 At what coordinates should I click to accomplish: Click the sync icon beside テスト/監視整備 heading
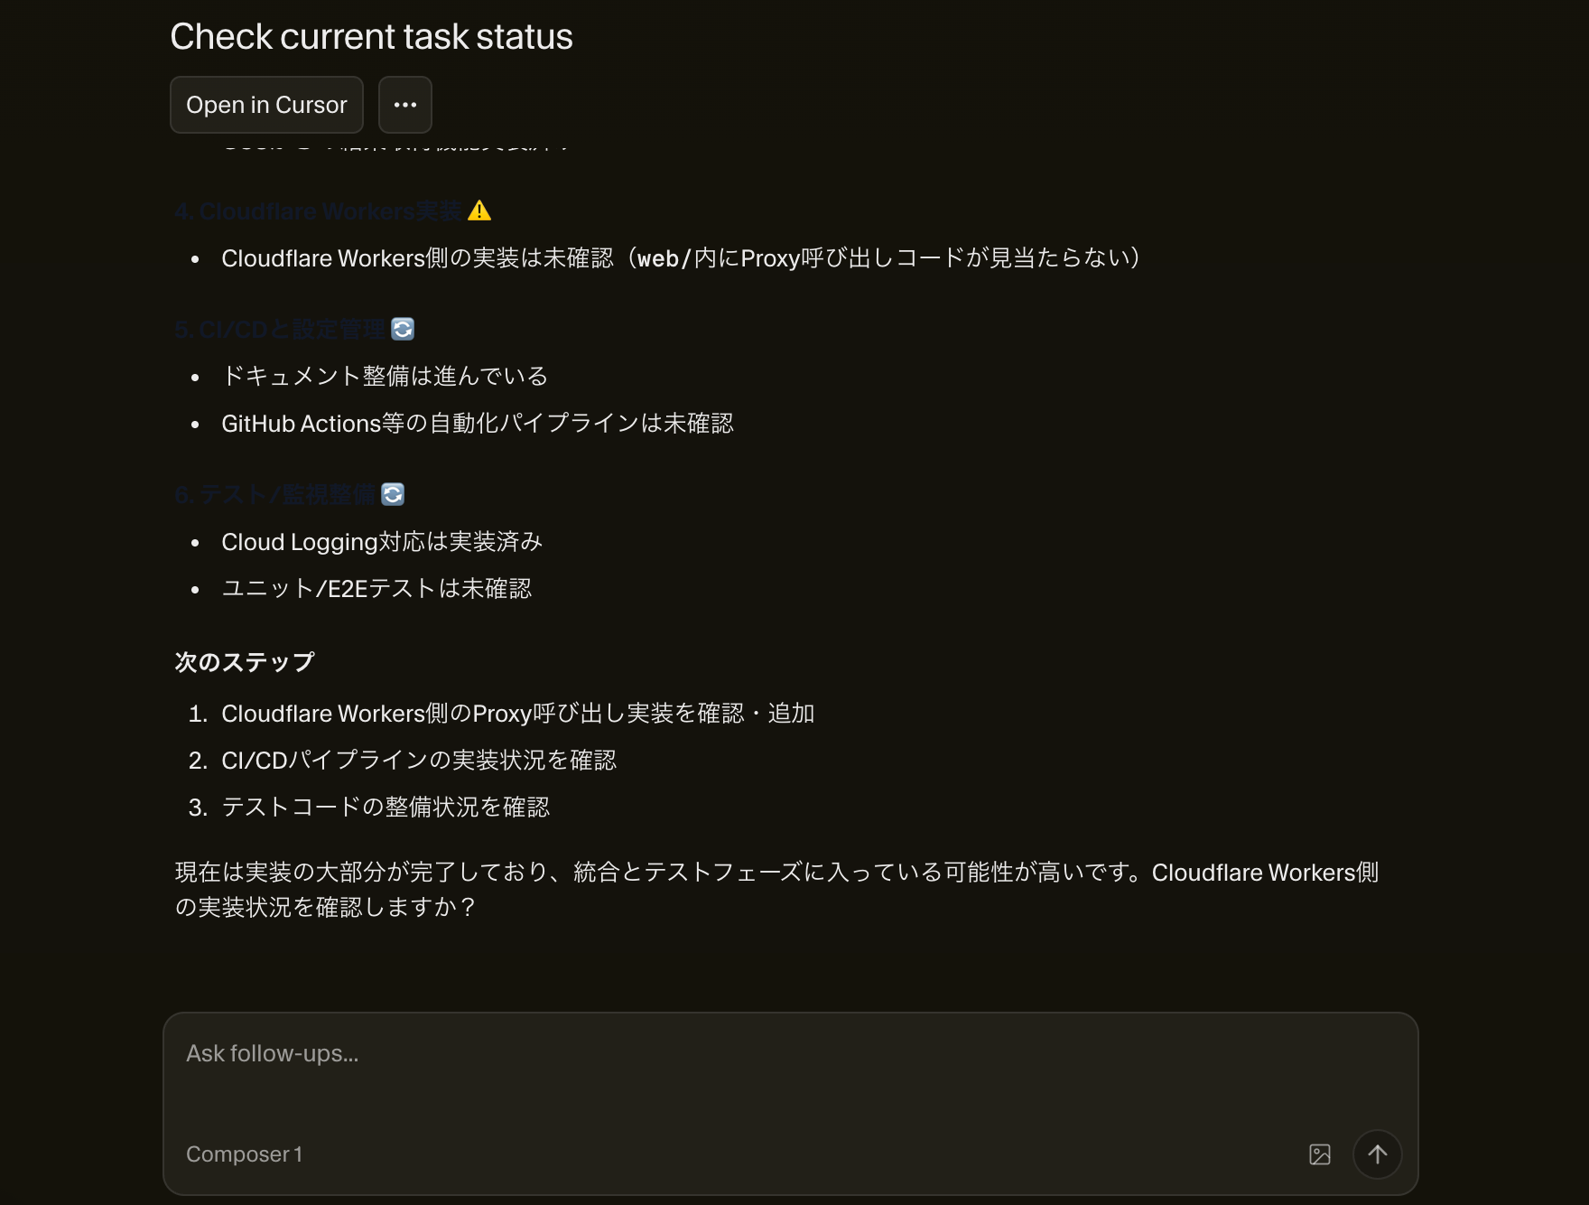[393, 494]
